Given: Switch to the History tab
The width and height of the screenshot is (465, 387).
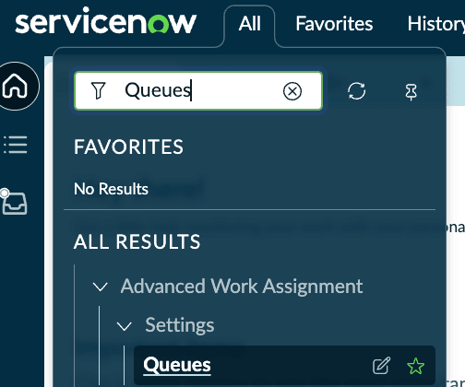Looking at the screenshot, I should click(x=436, y=24).
